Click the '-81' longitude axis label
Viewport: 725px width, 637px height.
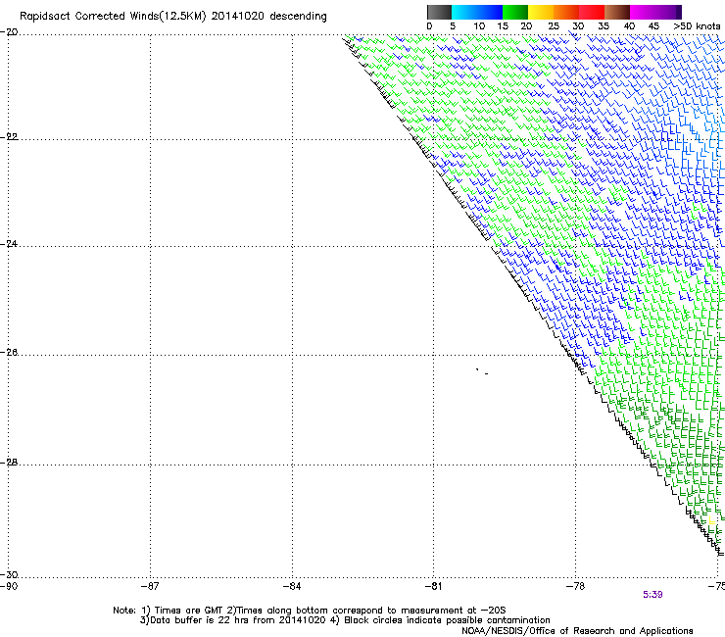click(434, 587)
